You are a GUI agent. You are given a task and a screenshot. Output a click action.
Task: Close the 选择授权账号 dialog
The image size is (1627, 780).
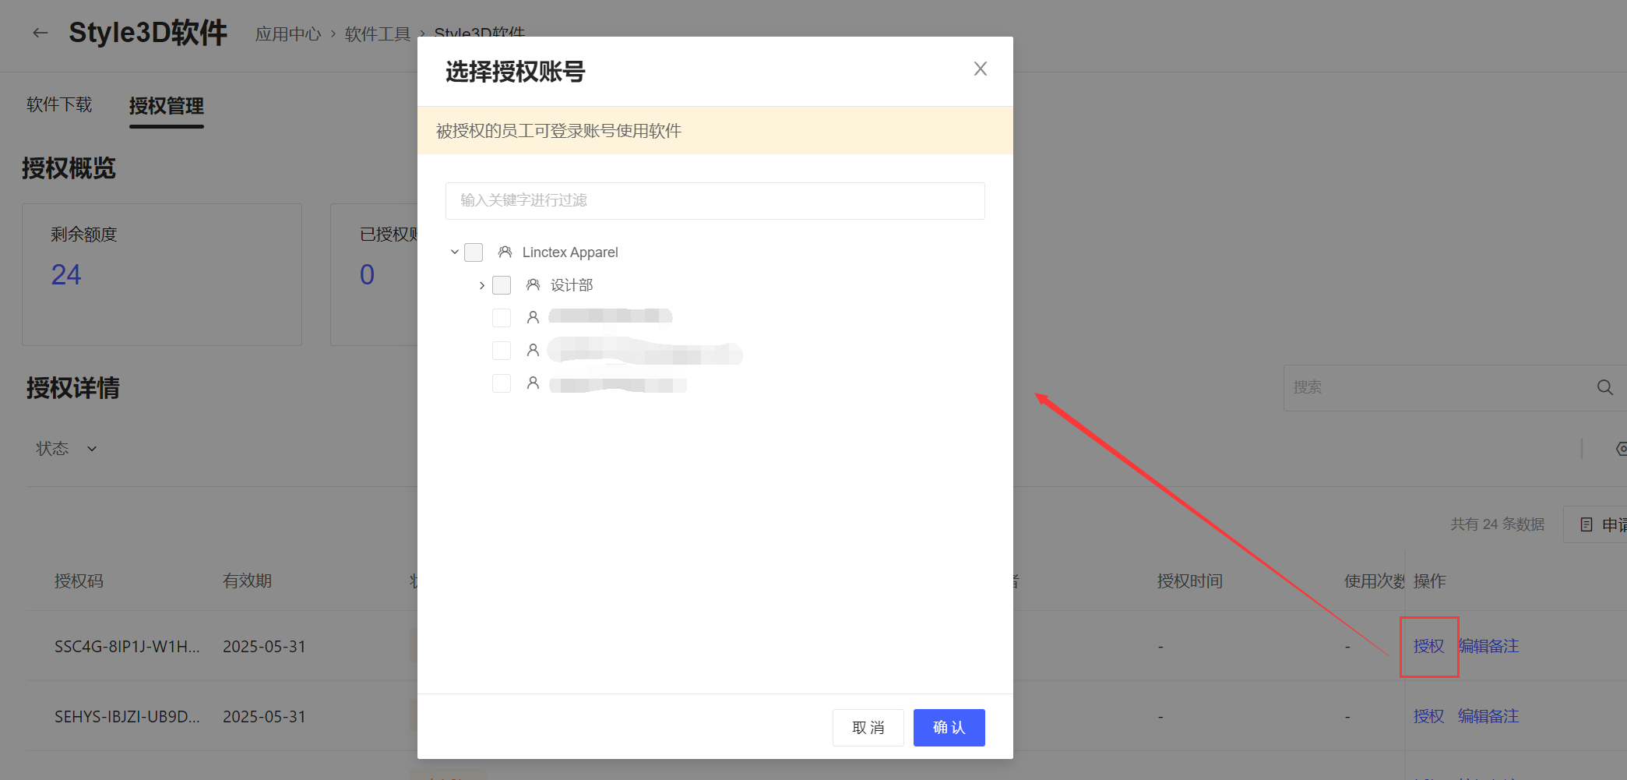tap(980, 69)
